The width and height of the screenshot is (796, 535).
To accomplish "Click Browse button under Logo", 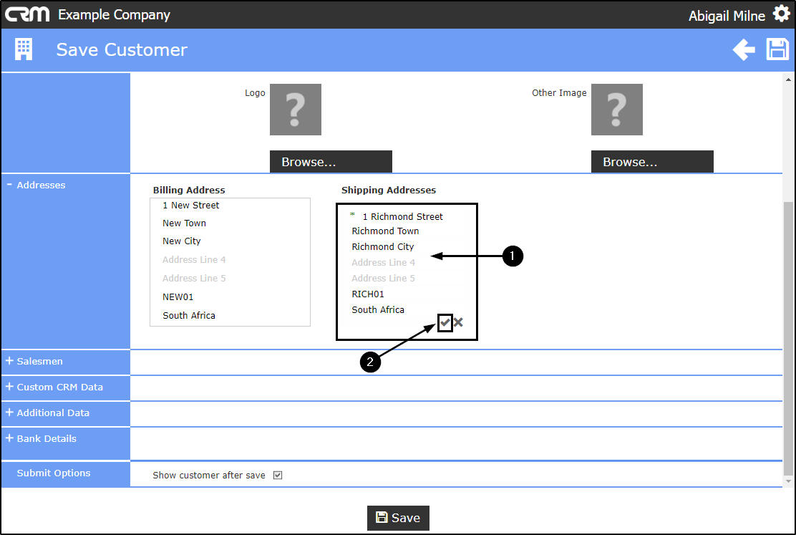I will [331, 162].
